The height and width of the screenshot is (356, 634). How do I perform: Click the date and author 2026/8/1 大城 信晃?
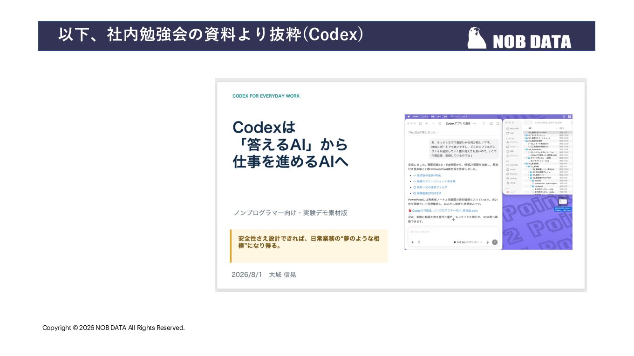point(264,275)
